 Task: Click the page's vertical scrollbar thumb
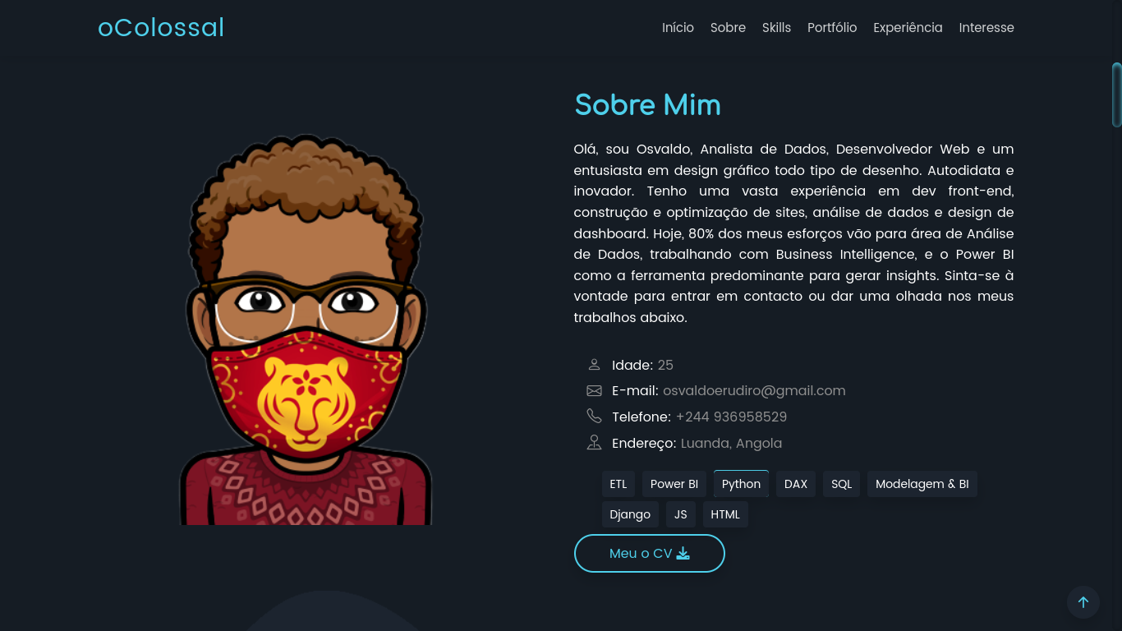(1116, 94)
